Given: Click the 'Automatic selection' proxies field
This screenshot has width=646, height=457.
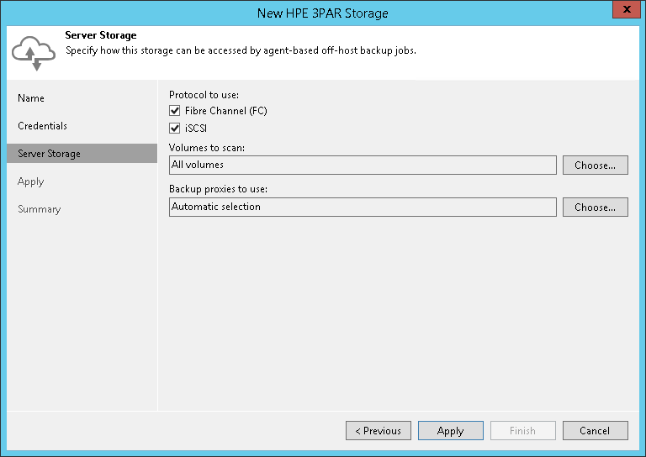Looking at the screenshot, I should point(363,207).
